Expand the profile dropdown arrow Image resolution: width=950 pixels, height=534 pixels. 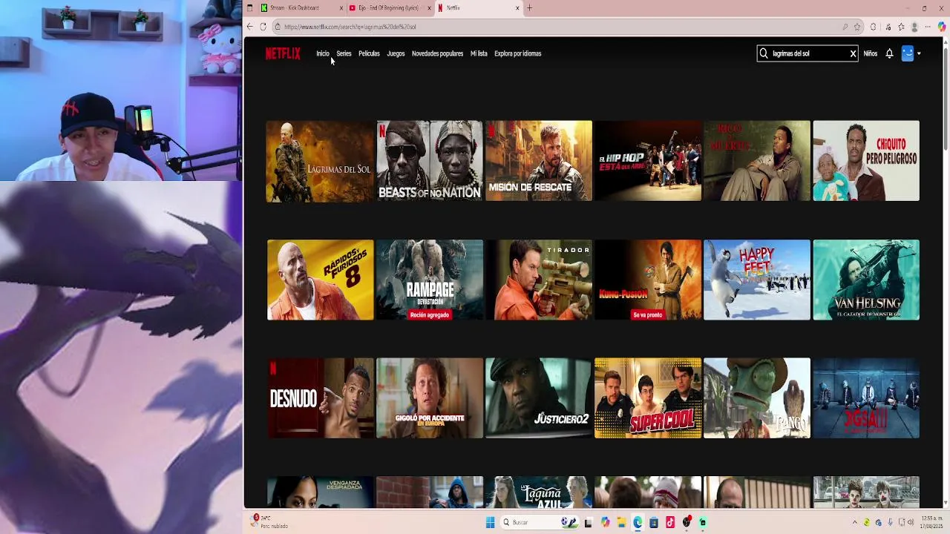(919, 53)
